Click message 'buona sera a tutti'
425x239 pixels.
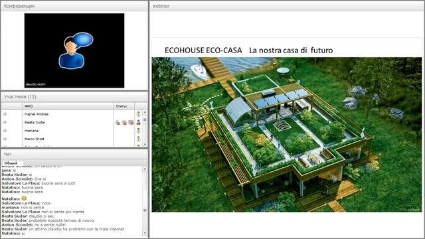pos(58,183)
